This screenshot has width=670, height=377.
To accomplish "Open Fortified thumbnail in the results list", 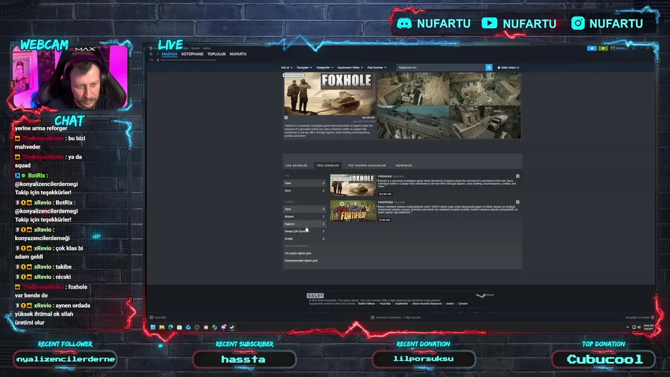I will pos(353,210).
